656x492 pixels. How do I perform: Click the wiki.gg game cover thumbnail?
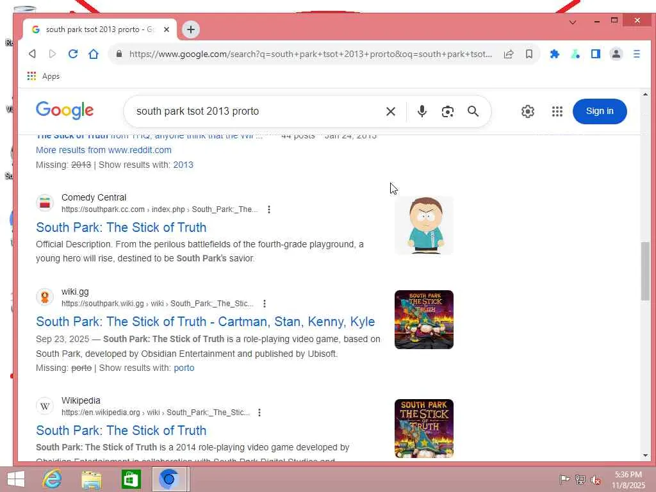click(x=424, y=320)
